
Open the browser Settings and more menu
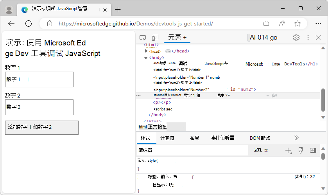pyautogui.click(x=318, y=23)
